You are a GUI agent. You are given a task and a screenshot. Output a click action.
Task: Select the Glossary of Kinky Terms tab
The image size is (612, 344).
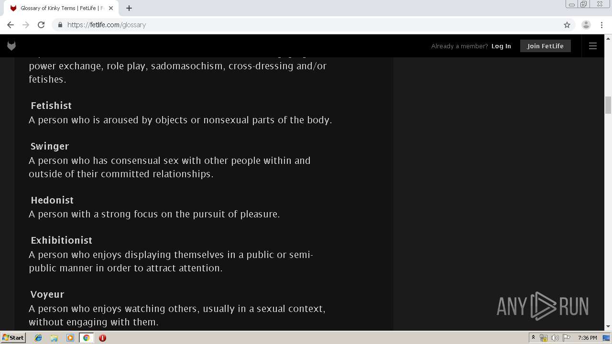tap(62, 8)
